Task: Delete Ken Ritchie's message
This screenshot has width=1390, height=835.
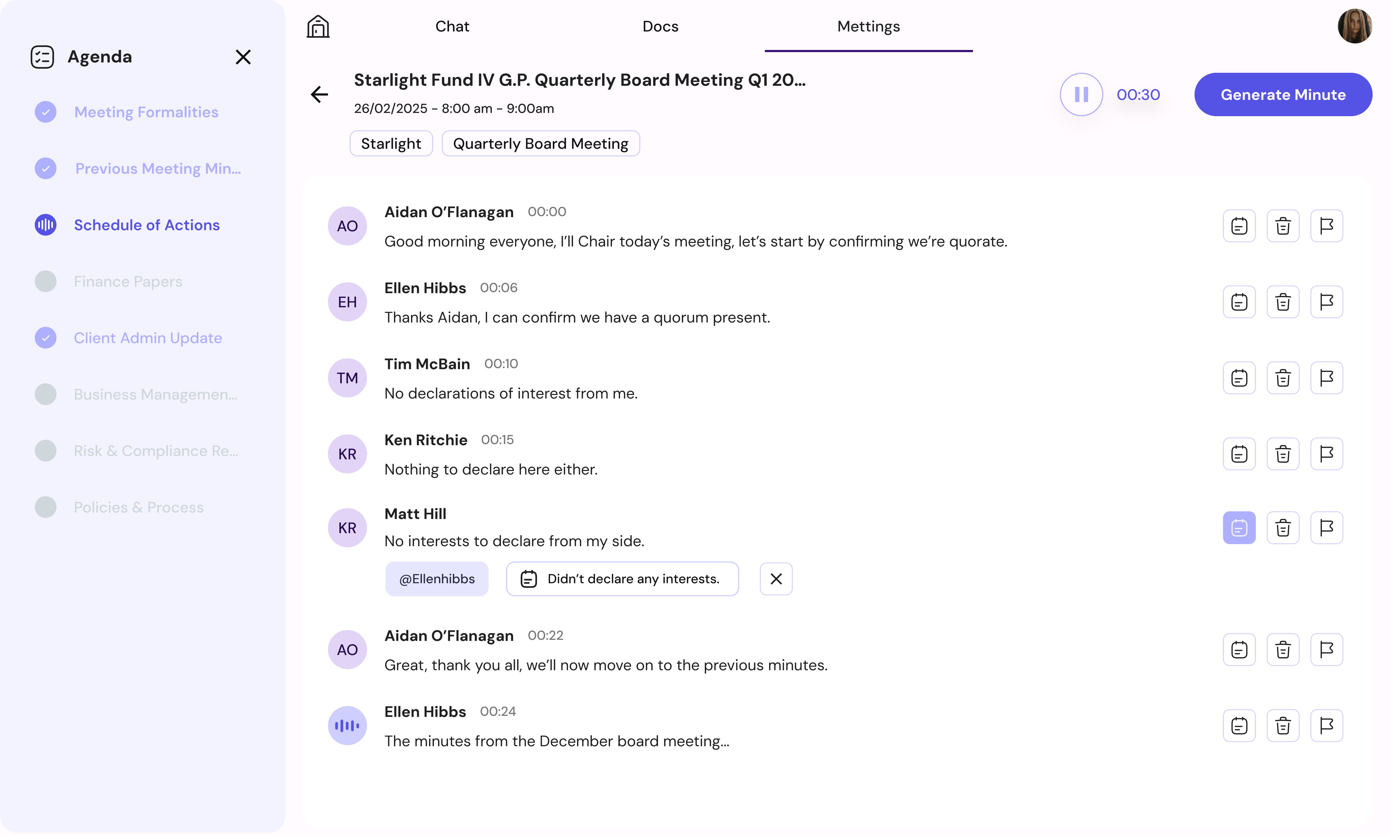Action: tap(1283, 454)
